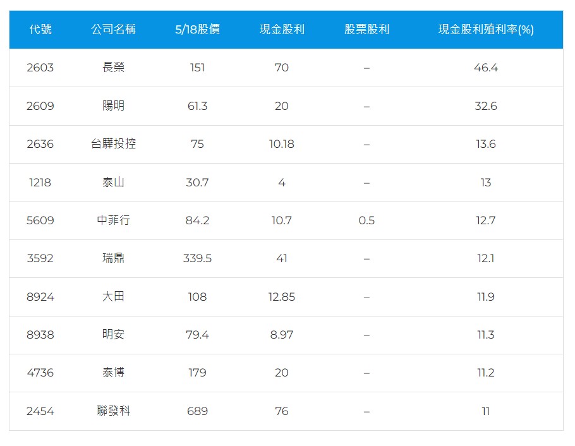Click the 代號 column header
The height and width of the screenshot is (446, 575).
click(40, 29)
